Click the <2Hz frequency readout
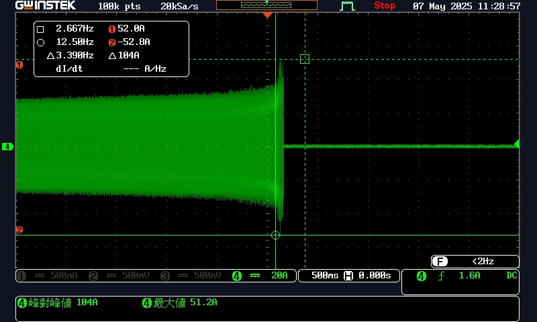The width and height of the screenshot is (537, 322). [x=483, y=262]
